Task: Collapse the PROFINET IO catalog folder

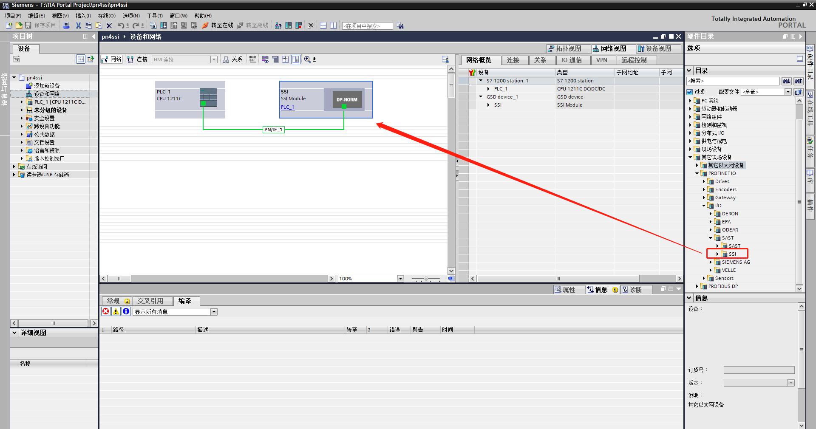Action: [x=697, y=173]
